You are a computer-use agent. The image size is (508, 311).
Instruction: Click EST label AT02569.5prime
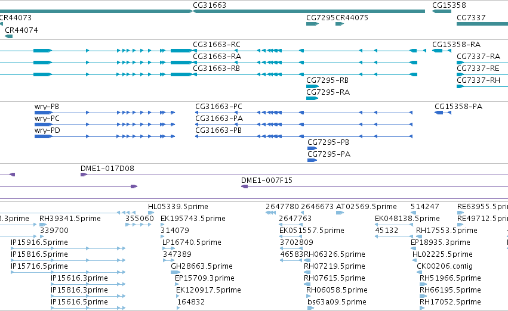(367, 207)
